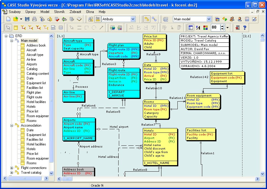Select Travel catalog in the model tree
Viewport: 267px width, 189px height.
click(31, 173)
